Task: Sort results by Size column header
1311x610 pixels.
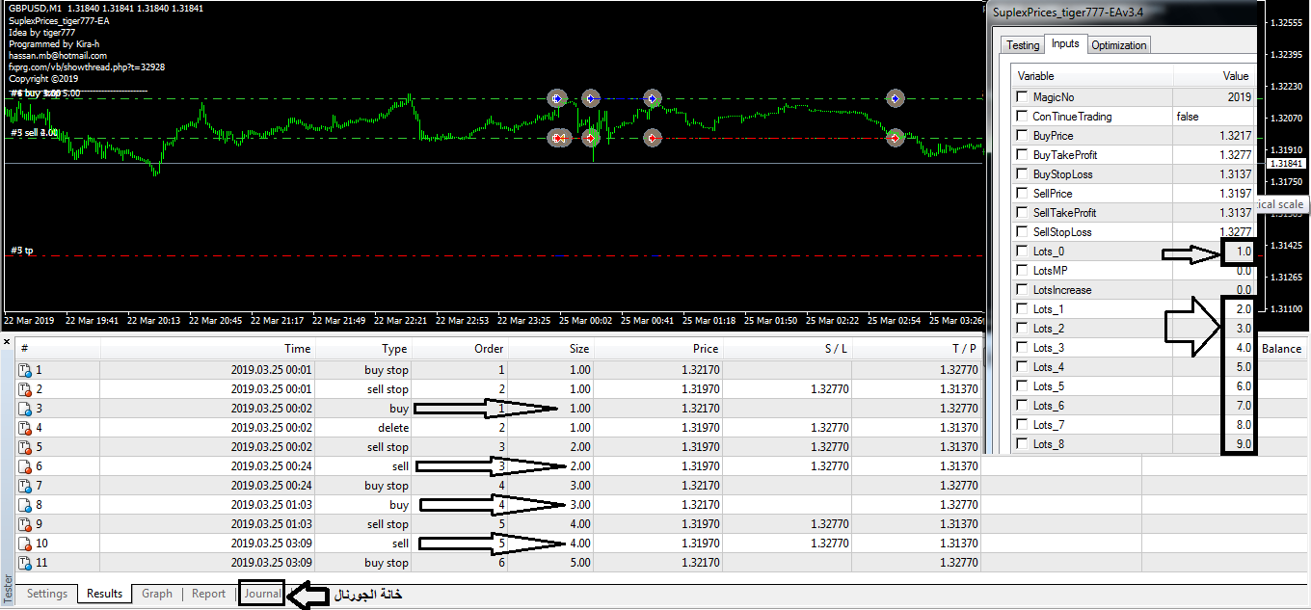Action: [x=551, y=349]
